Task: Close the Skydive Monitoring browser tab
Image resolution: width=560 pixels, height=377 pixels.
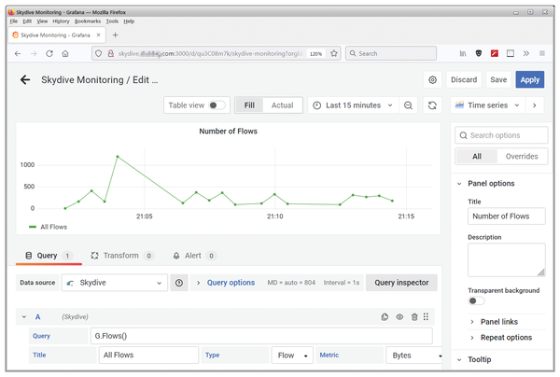Action: point(99,35)
